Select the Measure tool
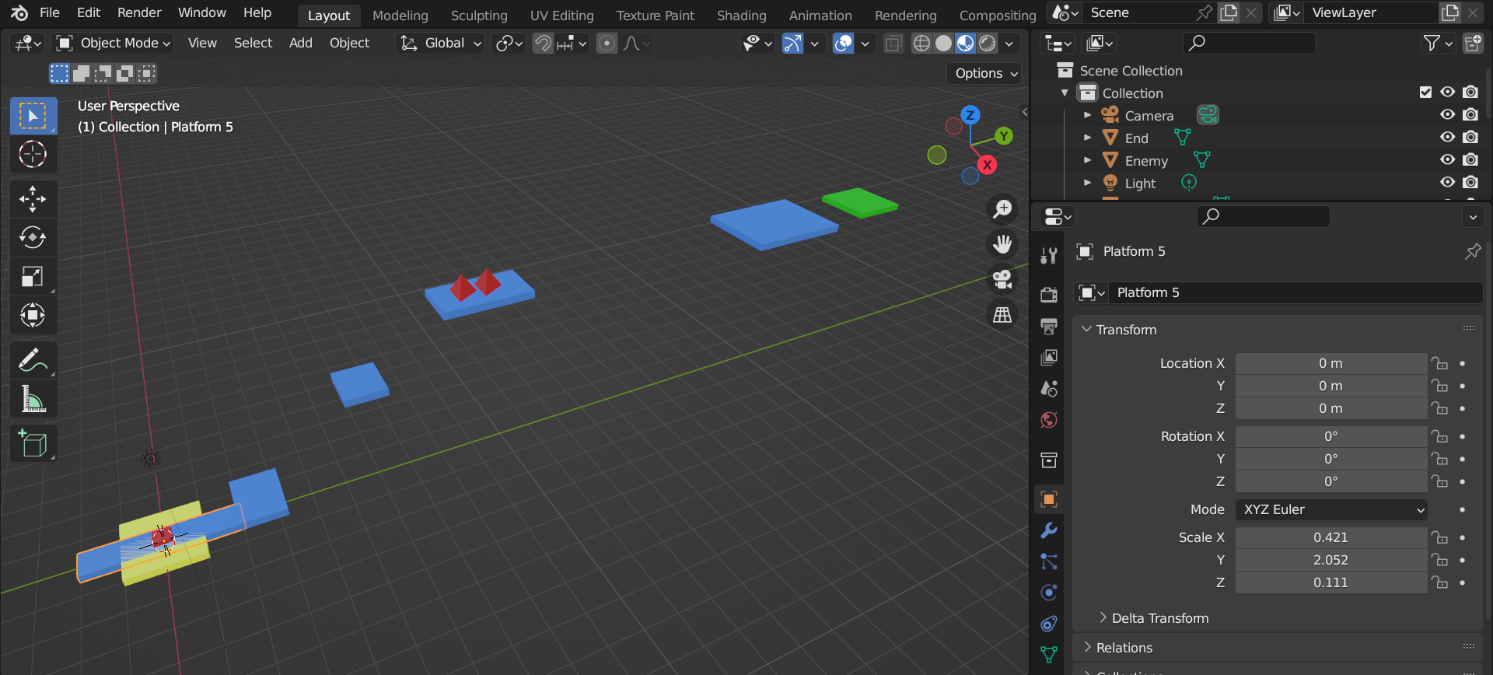Viewport: 1493px width, 675px height. pyautogui.click(x=33, y=400)
